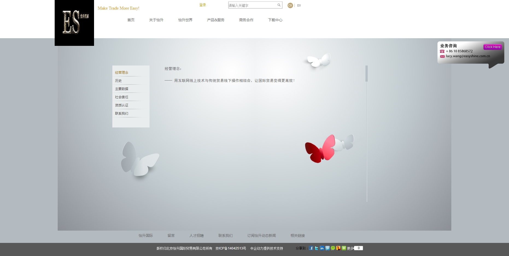The width and height of the screenshot is (509, 256).
Task: Switch language to EN
Action: click(x=299, y=5)
